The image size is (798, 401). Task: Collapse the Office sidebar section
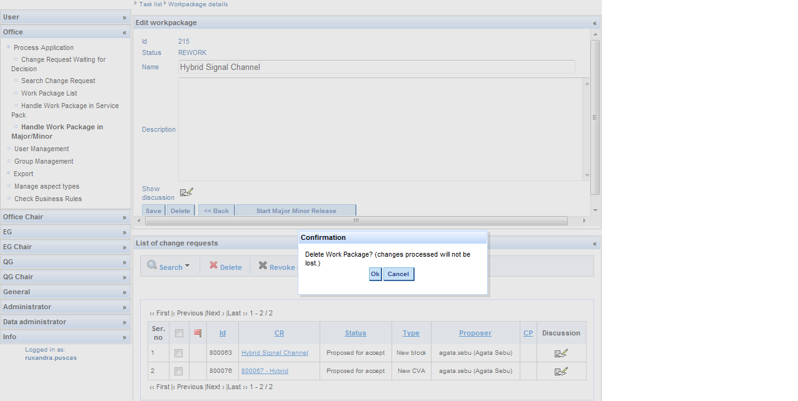[124, 32]
